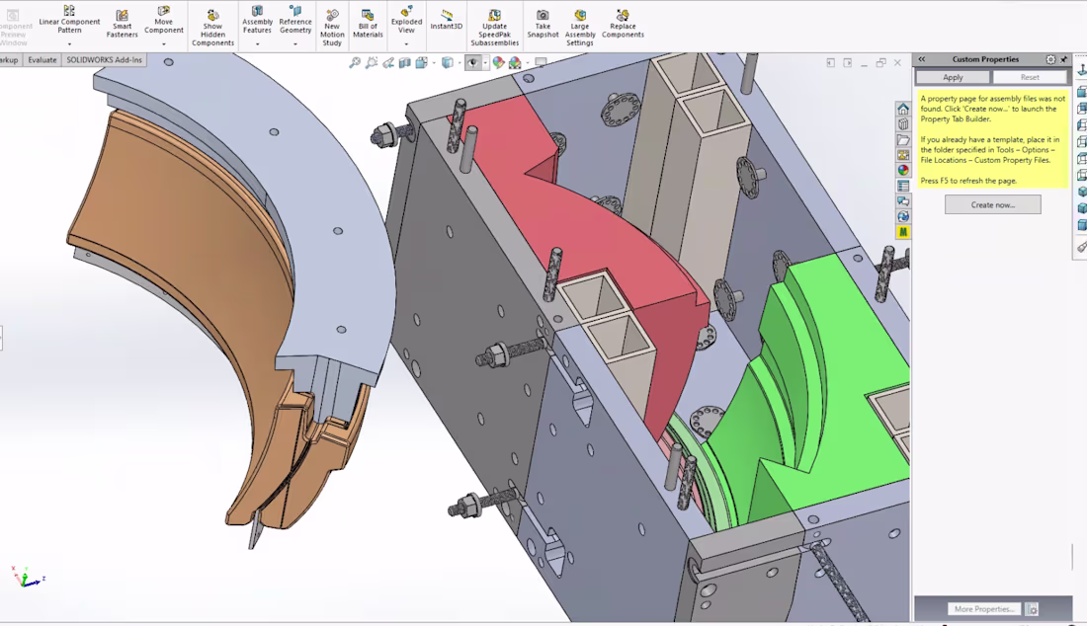
Task: Open Edit Appearance color tool
Action: pos(498,63)
